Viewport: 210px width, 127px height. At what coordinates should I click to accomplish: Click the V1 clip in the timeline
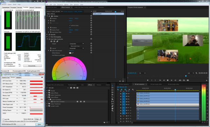coord(168,104)
